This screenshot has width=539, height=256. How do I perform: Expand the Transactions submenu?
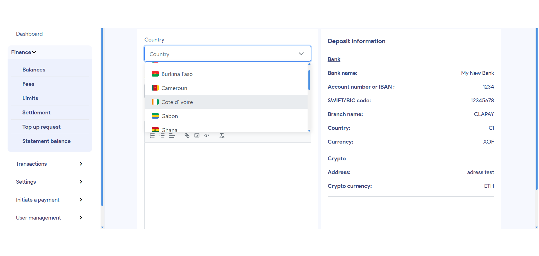tap(81, 164)
